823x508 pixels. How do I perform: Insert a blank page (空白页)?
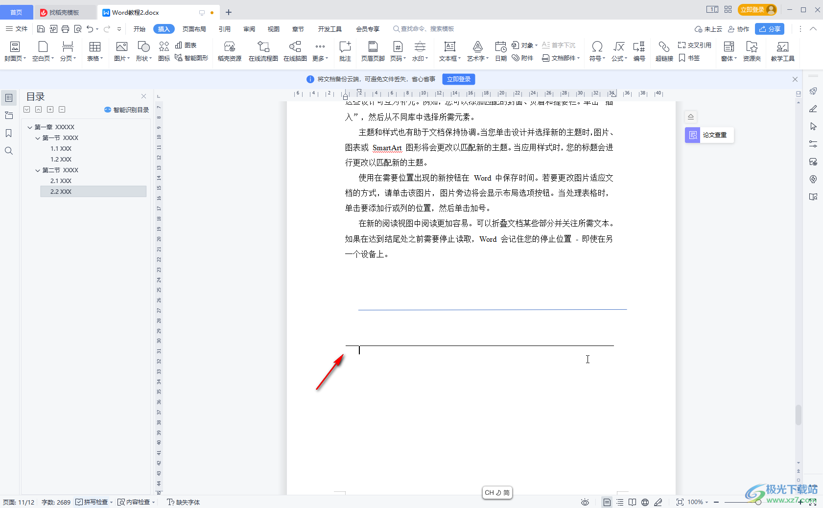point(43,51)
